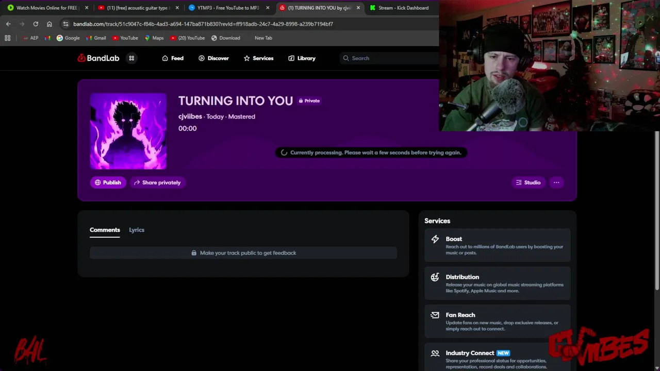Open the Fan Reach service
The width and height of the screenshot is (660, 371).
(x=498, y=322)
